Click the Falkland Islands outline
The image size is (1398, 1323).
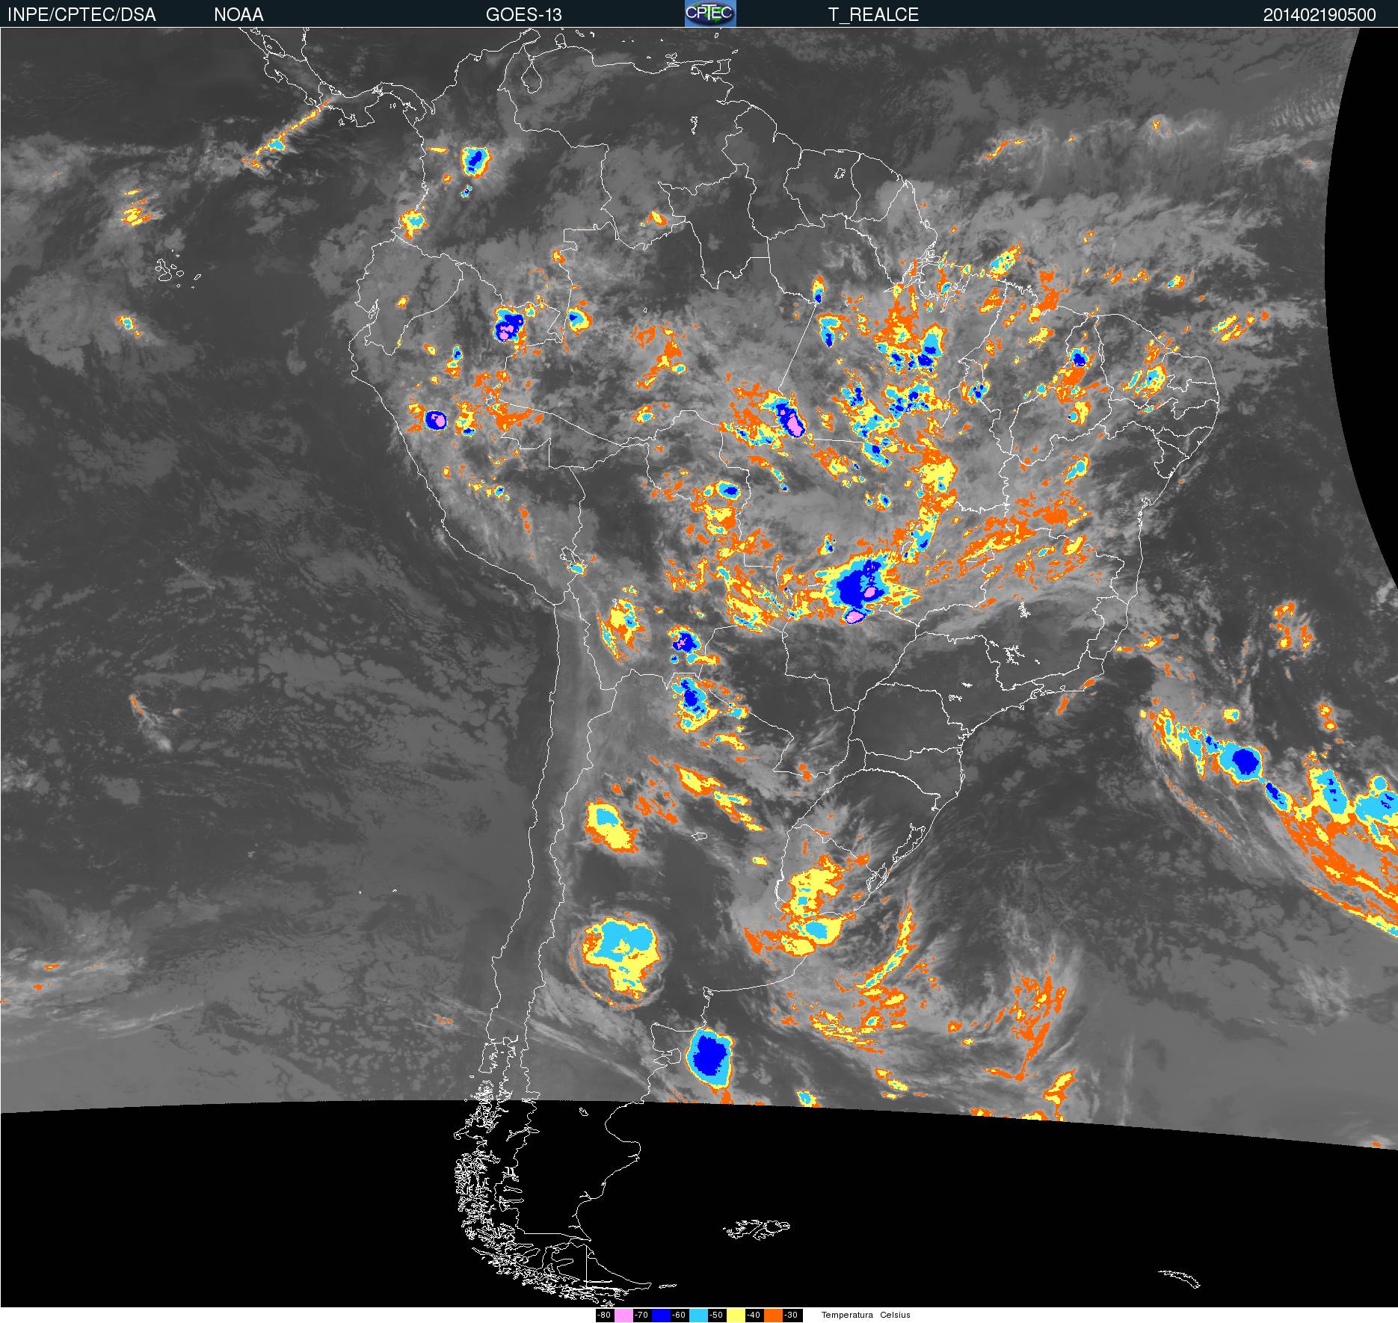pos(755,1228)
